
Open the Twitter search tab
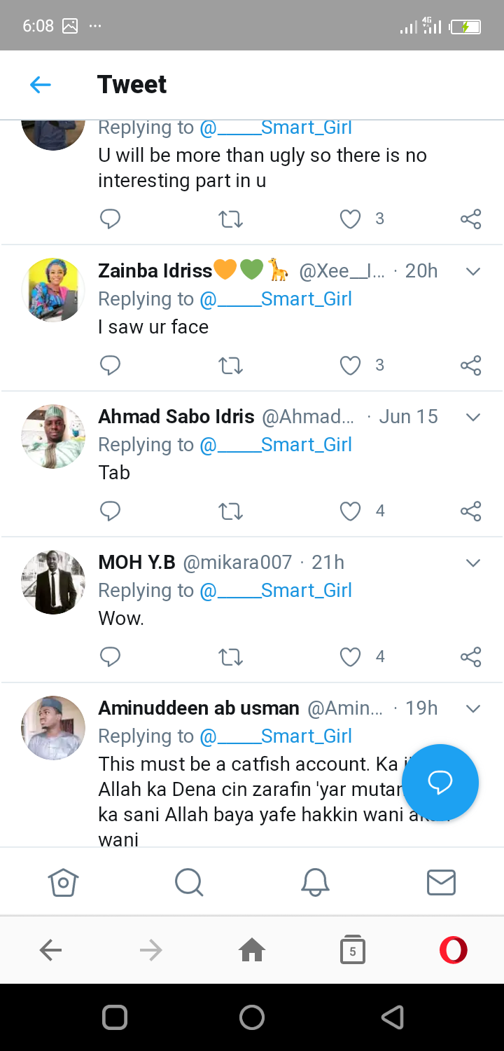coord(189,882)
